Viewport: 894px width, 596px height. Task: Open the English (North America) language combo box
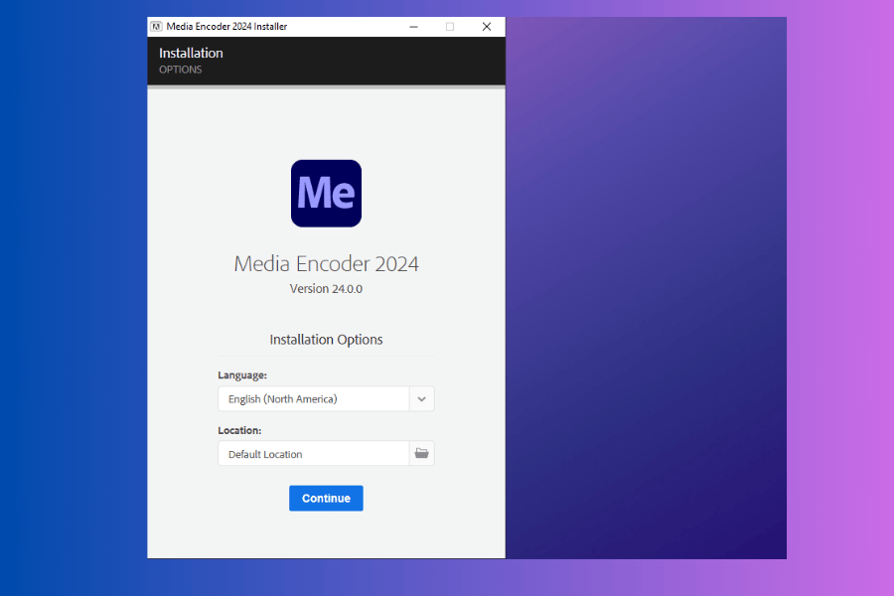pyautogui.click(x=313, y=399)
